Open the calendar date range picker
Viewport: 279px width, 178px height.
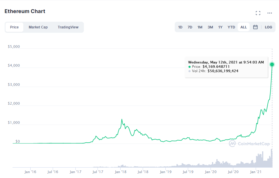pyautogui.click(x=255, y=27)
